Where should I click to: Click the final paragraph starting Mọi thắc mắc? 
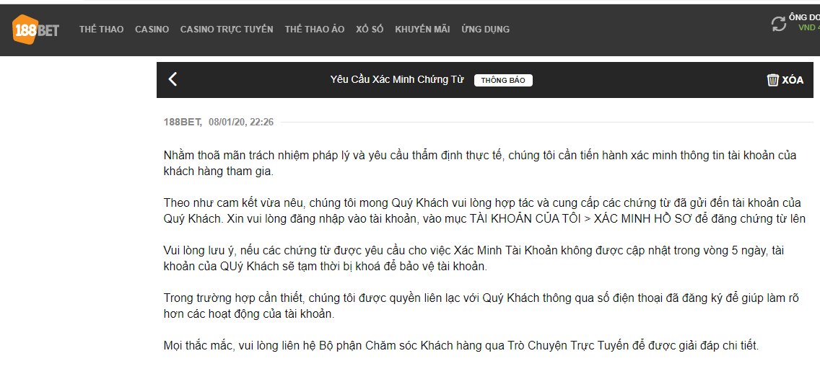tap(461, 346)
